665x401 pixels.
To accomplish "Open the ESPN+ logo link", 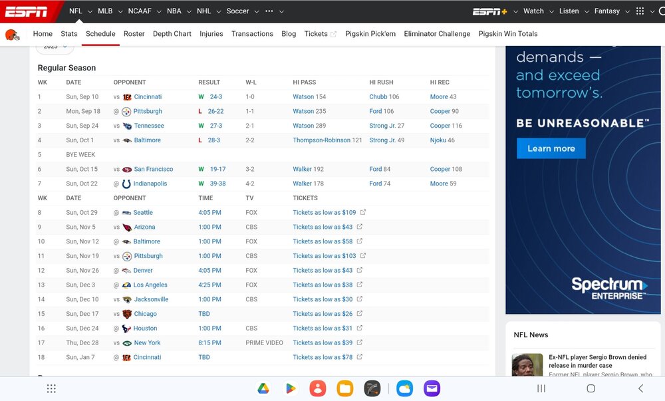I will (x=490, y=11).
